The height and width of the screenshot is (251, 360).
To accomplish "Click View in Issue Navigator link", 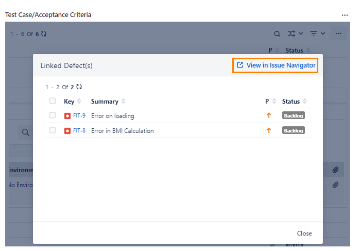I will pyautogui.click(x=276, y=65).
